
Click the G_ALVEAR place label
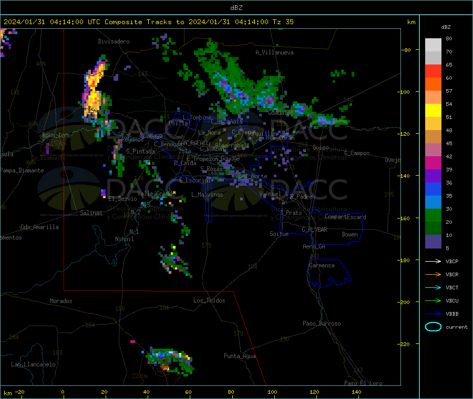point(314,230)
